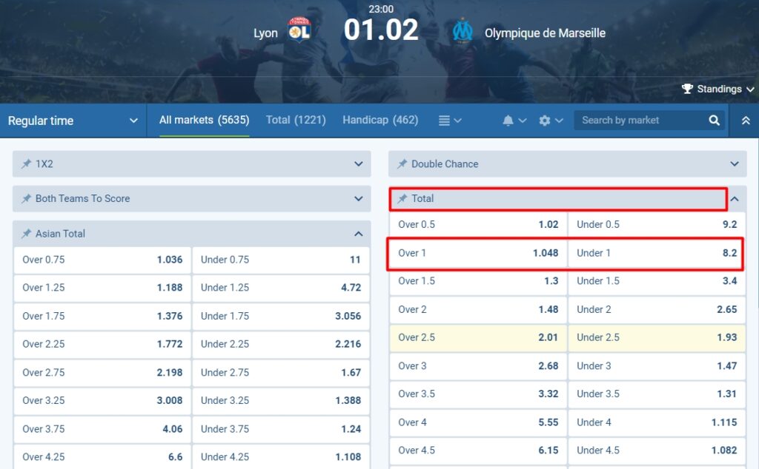Click the Lyon team logo
Viewport: 759px width, 469px height.
pos(299,30)
